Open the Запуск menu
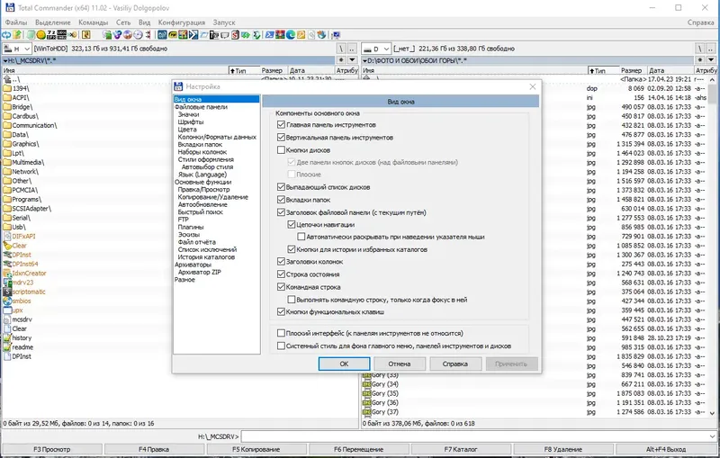720x458 pixels. tap(224, 22)
